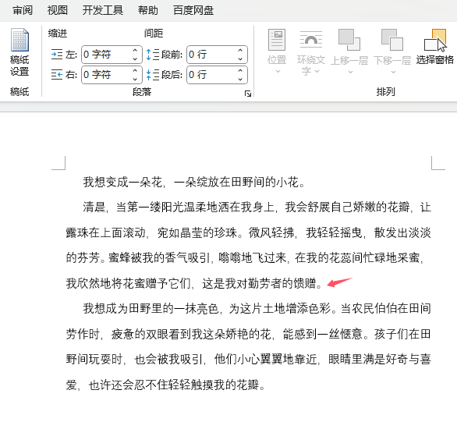Viewport: 457px width, 422px height.
Task: Click in the line starting 的芬芳。蜜蜂
Action: [x=245, y=257]
